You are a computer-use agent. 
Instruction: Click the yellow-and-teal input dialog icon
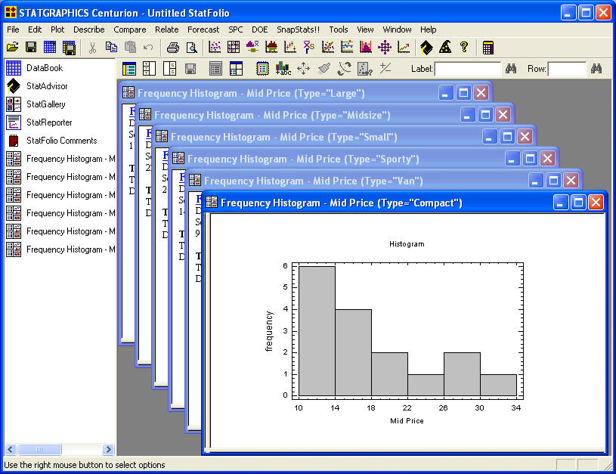click(x=129, y=69)
